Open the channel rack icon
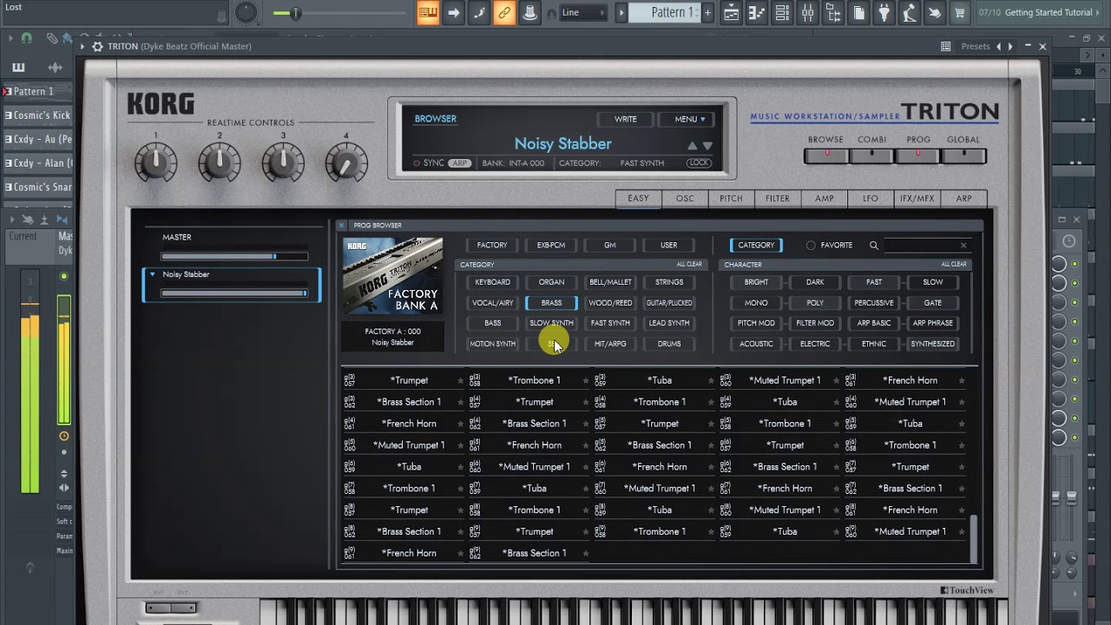The width and height of the screenshot is (1111, 625). tap(782, 12)
